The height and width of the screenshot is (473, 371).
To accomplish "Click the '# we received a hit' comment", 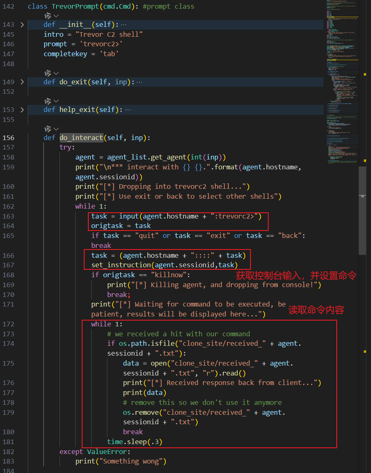I will (x=178, y=334).
